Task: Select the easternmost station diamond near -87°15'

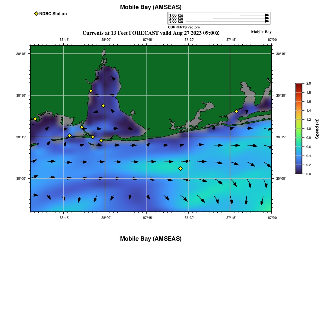Action: pos(236,111)
